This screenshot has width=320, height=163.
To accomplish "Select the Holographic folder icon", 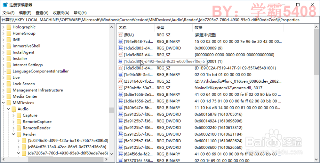I will tap(9, 27).
